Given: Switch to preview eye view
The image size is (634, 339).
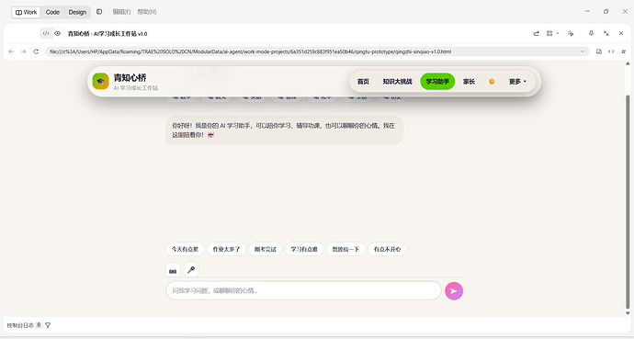Looking at the screenshot, I should pos(57,34).
